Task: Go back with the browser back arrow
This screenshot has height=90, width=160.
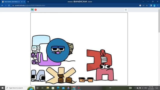Action: 2,5
